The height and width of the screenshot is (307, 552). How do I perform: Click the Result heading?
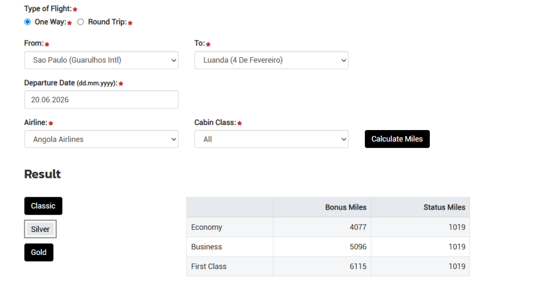[42, 174]
